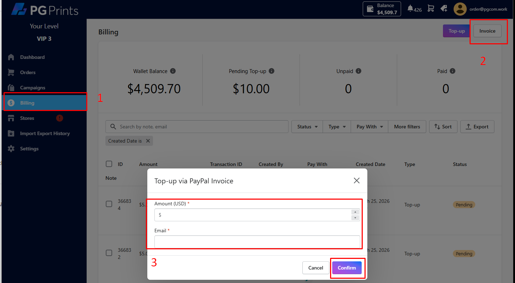Check the box for the second Top-up row
The image size is (515, 283).
tap(109, 253)
